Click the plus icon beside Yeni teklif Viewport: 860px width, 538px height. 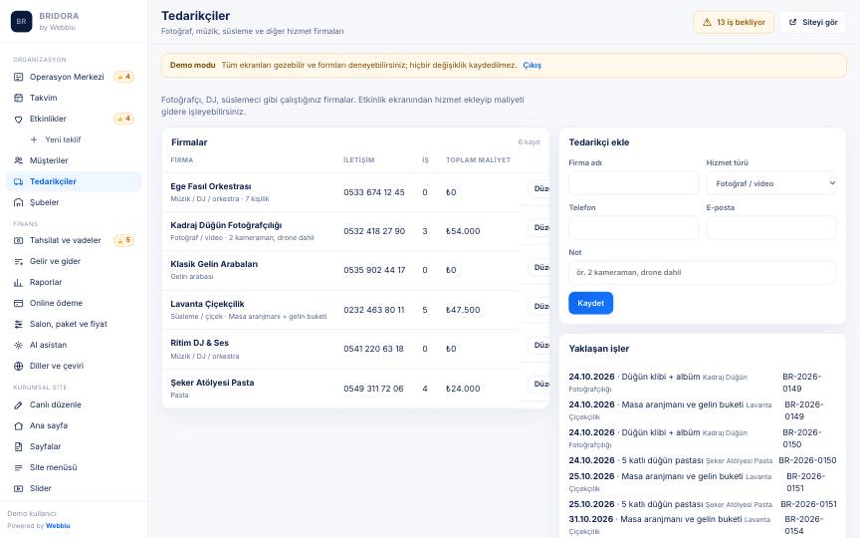(34, 139)
